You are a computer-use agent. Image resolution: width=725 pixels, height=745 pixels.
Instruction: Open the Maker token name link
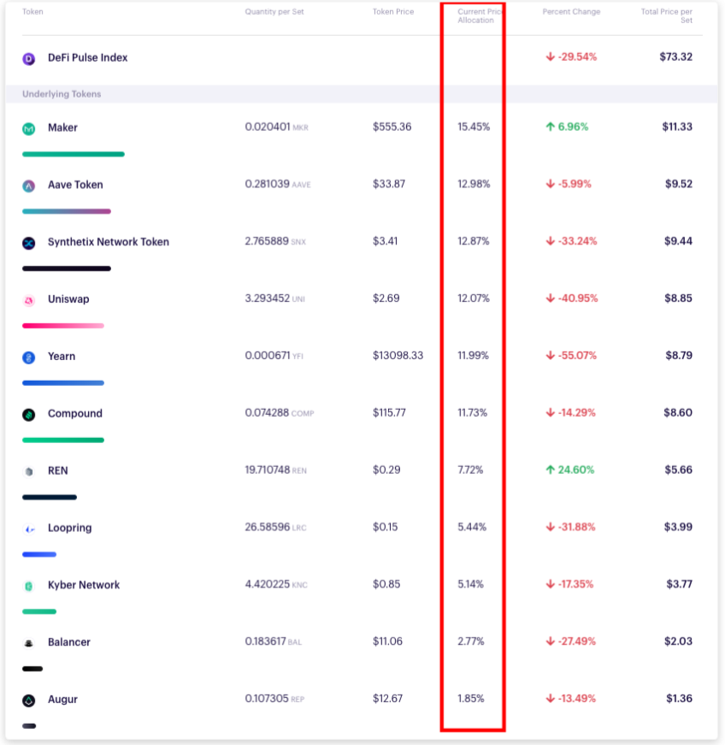pyautogui.click(x=62, y=127)
